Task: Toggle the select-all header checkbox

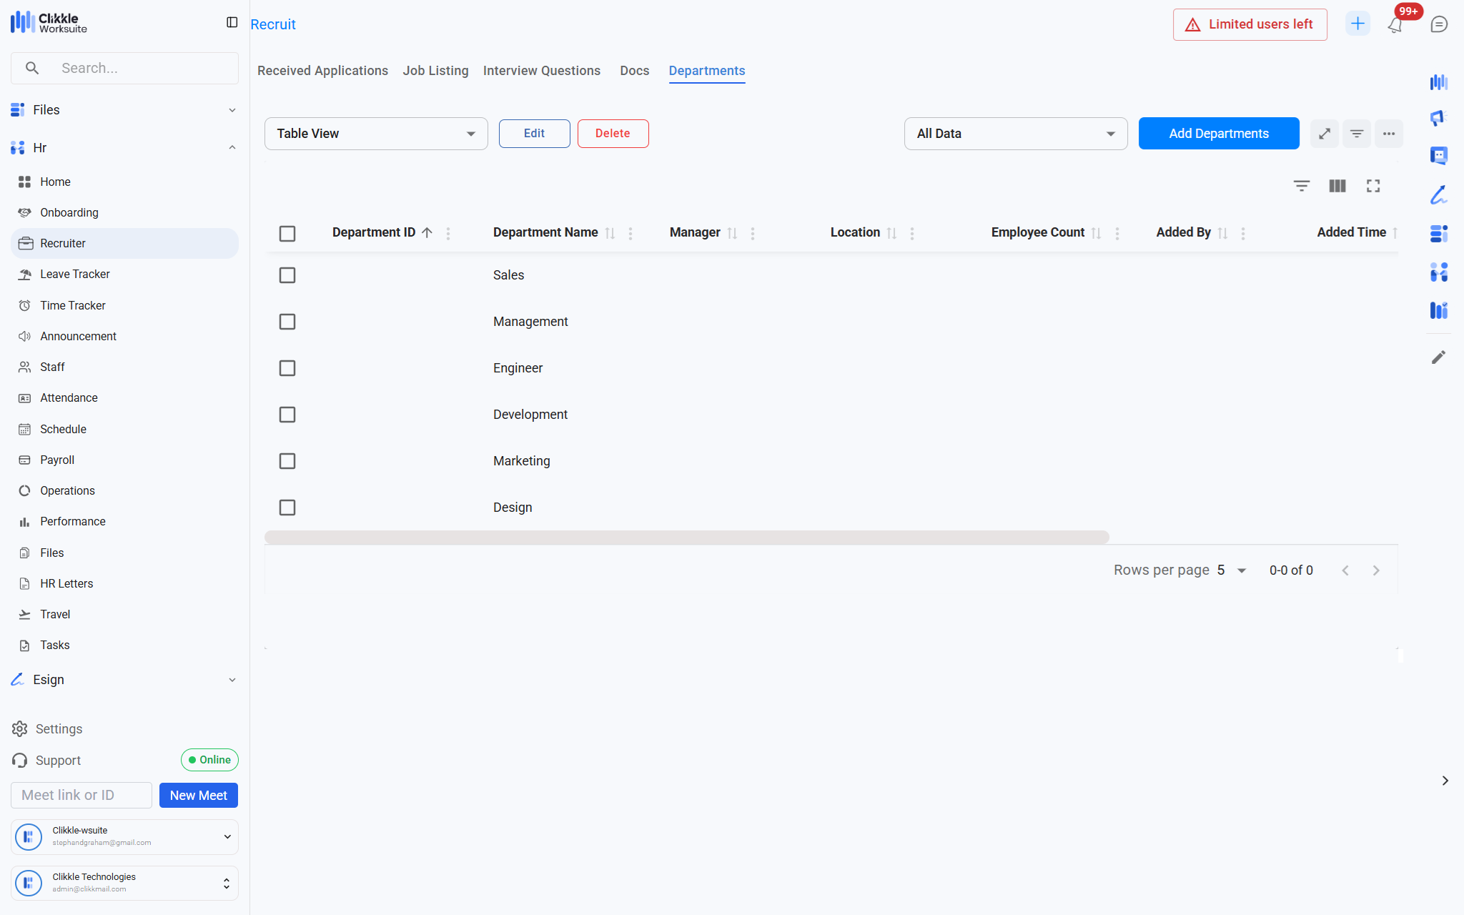Action: (x=287, y=234)
